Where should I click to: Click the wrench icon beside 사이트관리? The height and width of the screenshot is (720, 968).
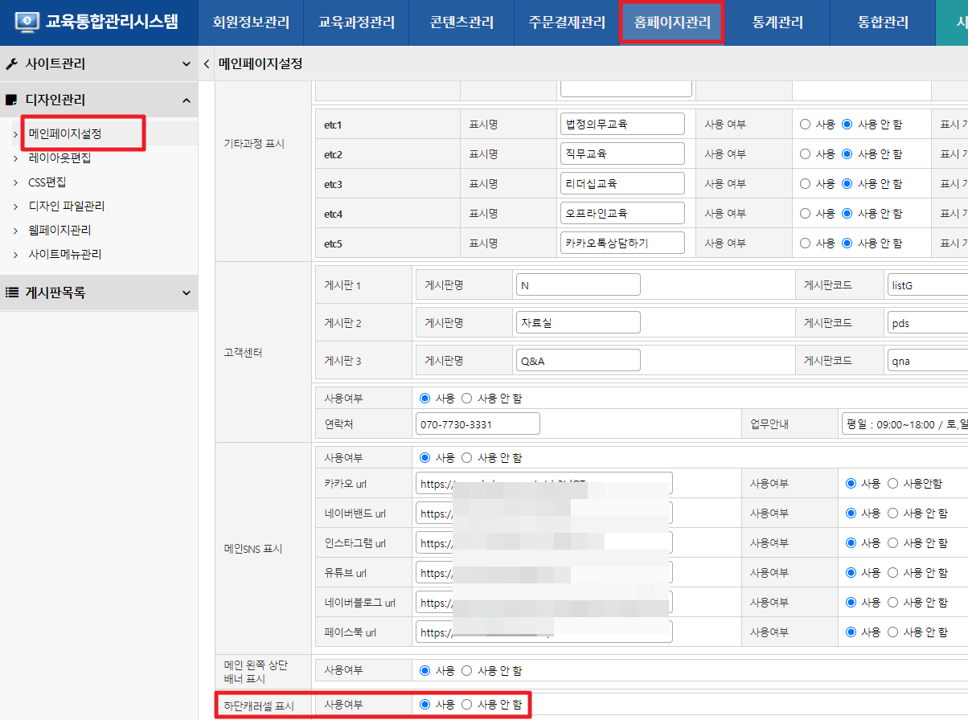11,63
